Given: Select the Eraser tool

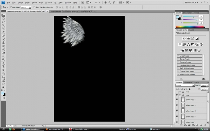Looking at the screenshot, I should pos(3,49).
